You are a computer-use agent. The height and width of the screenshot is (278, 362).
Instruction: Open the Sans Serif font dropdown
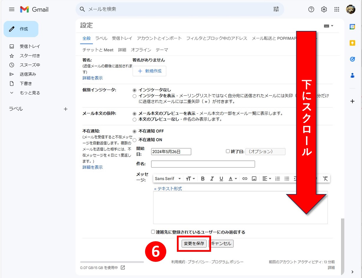coord(168,179)
